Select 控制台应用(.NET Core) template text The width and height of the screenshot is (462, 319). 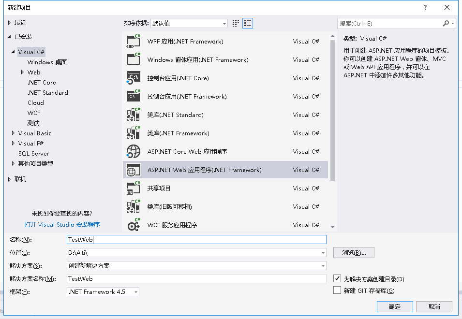click(x=178, y=78)
